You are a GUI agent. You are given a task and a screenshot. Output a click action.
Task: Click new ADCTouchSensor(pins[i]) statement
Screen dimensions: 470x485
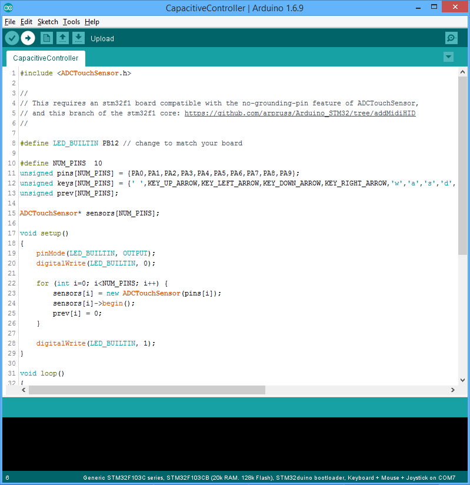pos(164,293)
